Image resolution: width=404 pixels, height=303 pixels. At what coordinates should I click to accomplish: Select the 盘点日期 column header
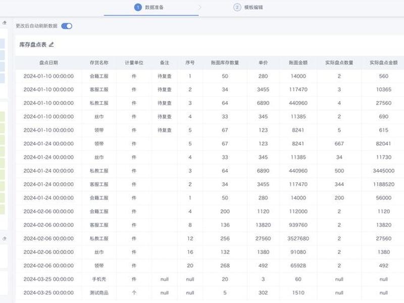click(x=48, y=63)
